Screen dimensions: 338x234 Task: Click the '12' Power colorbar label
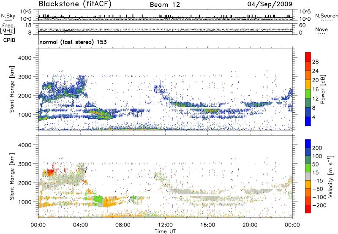pyautogui.click(x=315, y=99)
